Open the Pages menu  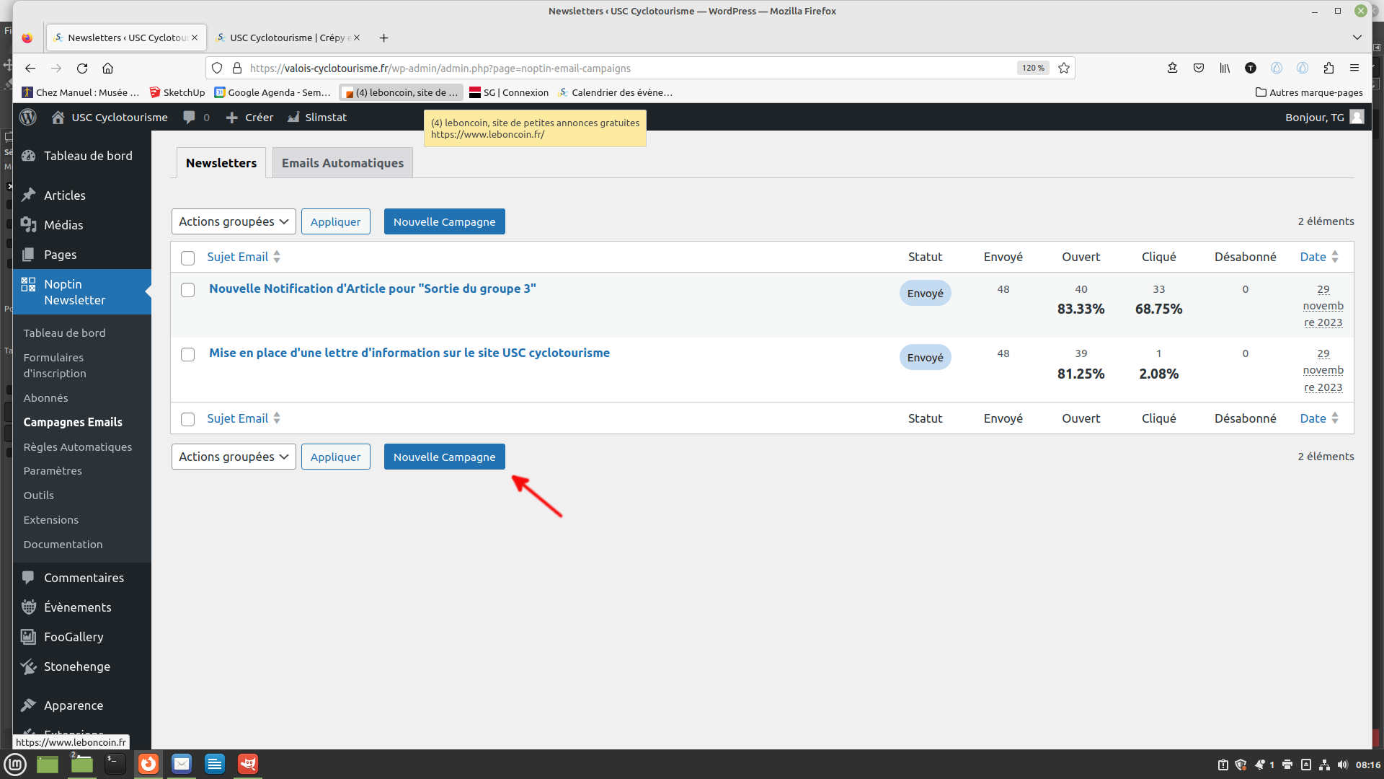(82, 255)
